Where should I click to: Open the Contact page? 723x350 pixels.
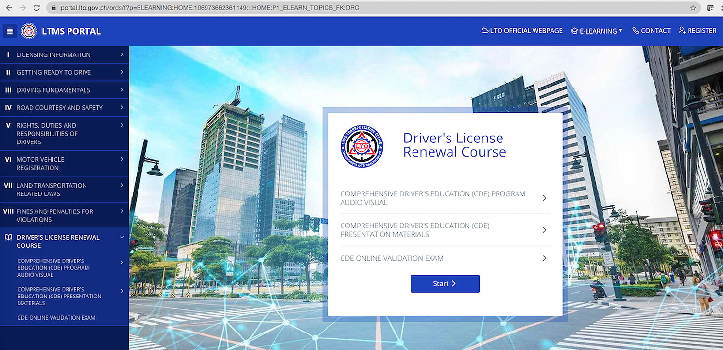click(651, 31)
